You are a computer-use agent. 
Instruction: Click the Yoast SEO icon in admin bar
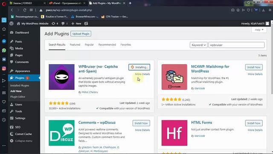coord(86,24)
